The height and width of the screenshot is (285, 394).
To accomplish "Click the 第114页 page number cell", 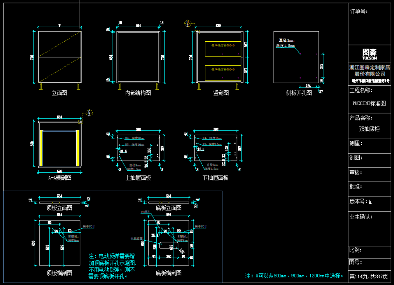I will point(370,277).
